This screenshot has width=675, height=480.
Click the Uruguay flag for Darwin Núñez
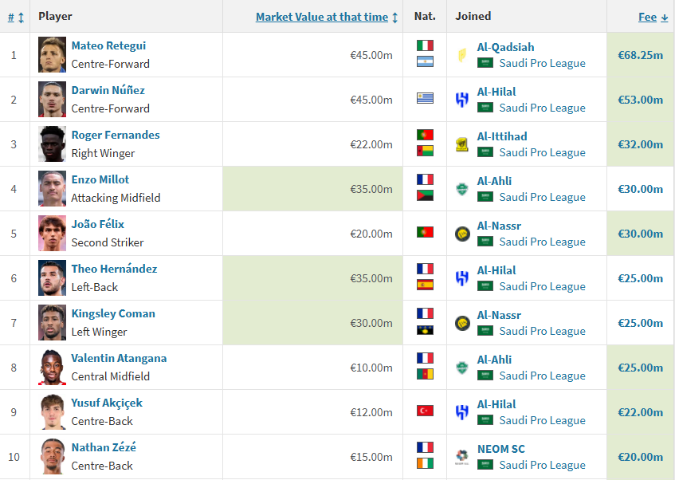[425, 99]
